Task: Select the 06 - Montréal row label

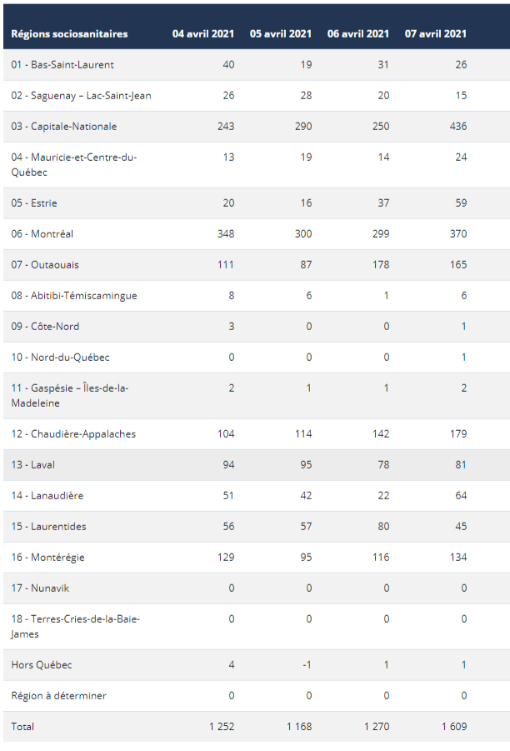Action: click(x=42, y=233)
